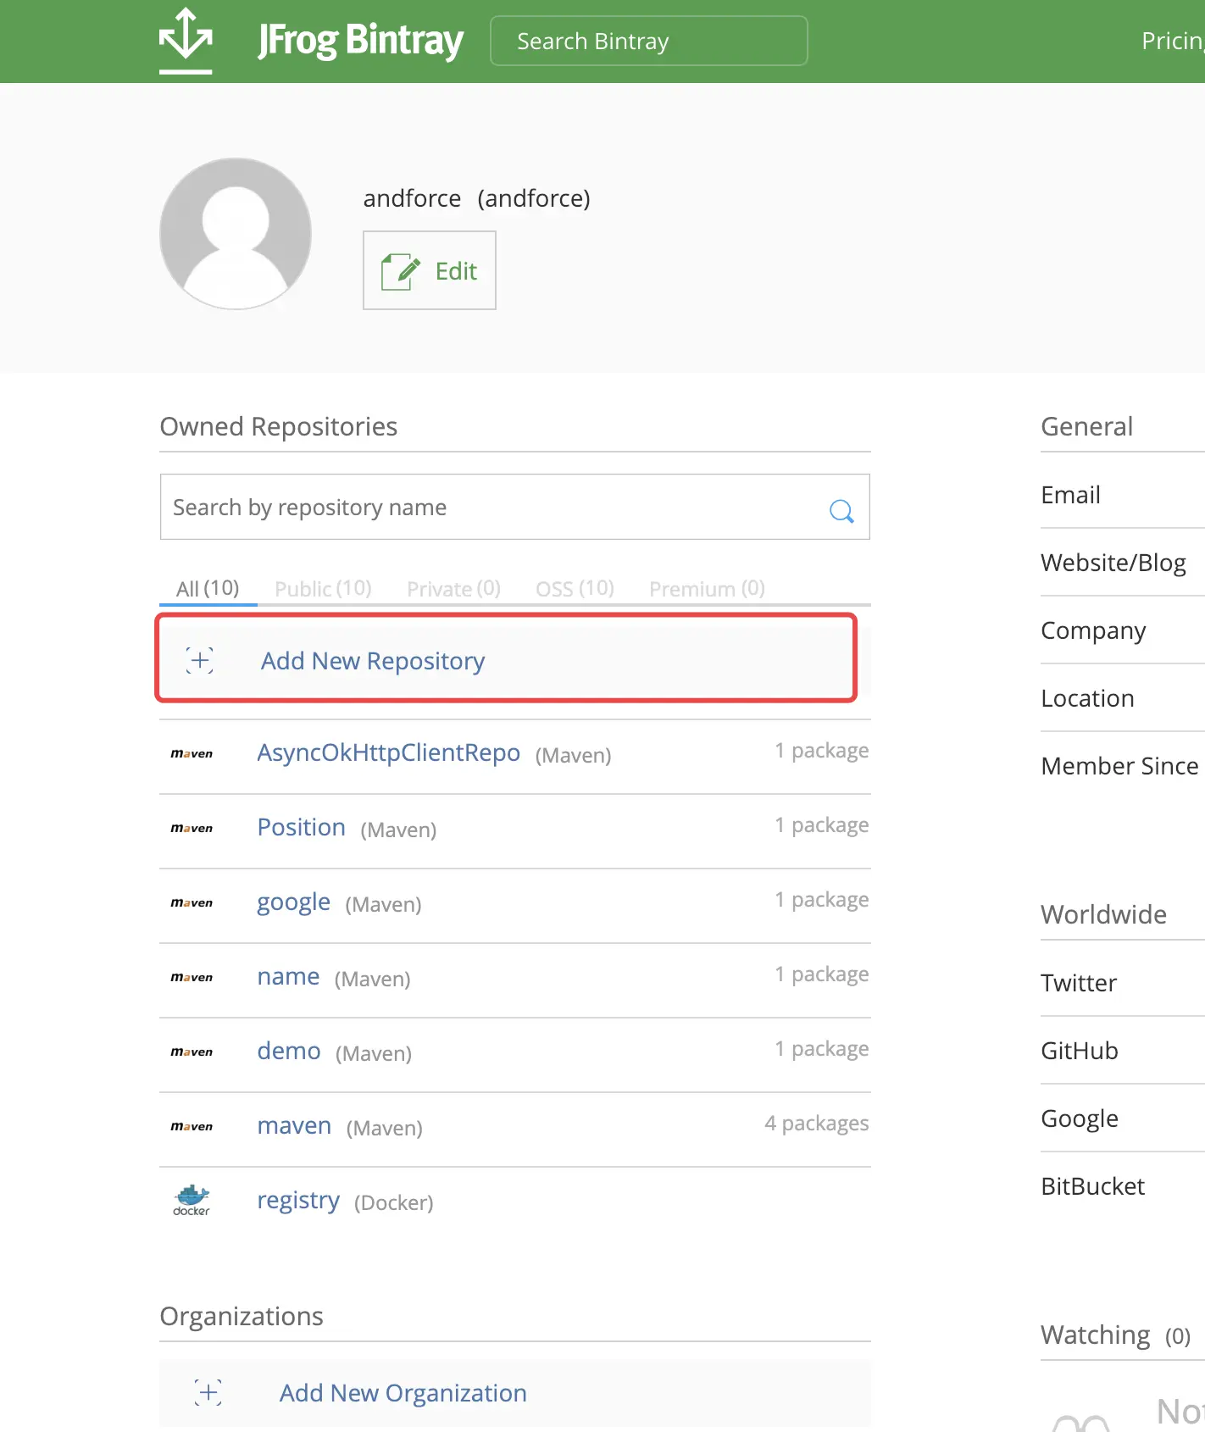The image size is (1205, 1432).
Task: Click Maven icon next to demo
Action: (192, 1052)
